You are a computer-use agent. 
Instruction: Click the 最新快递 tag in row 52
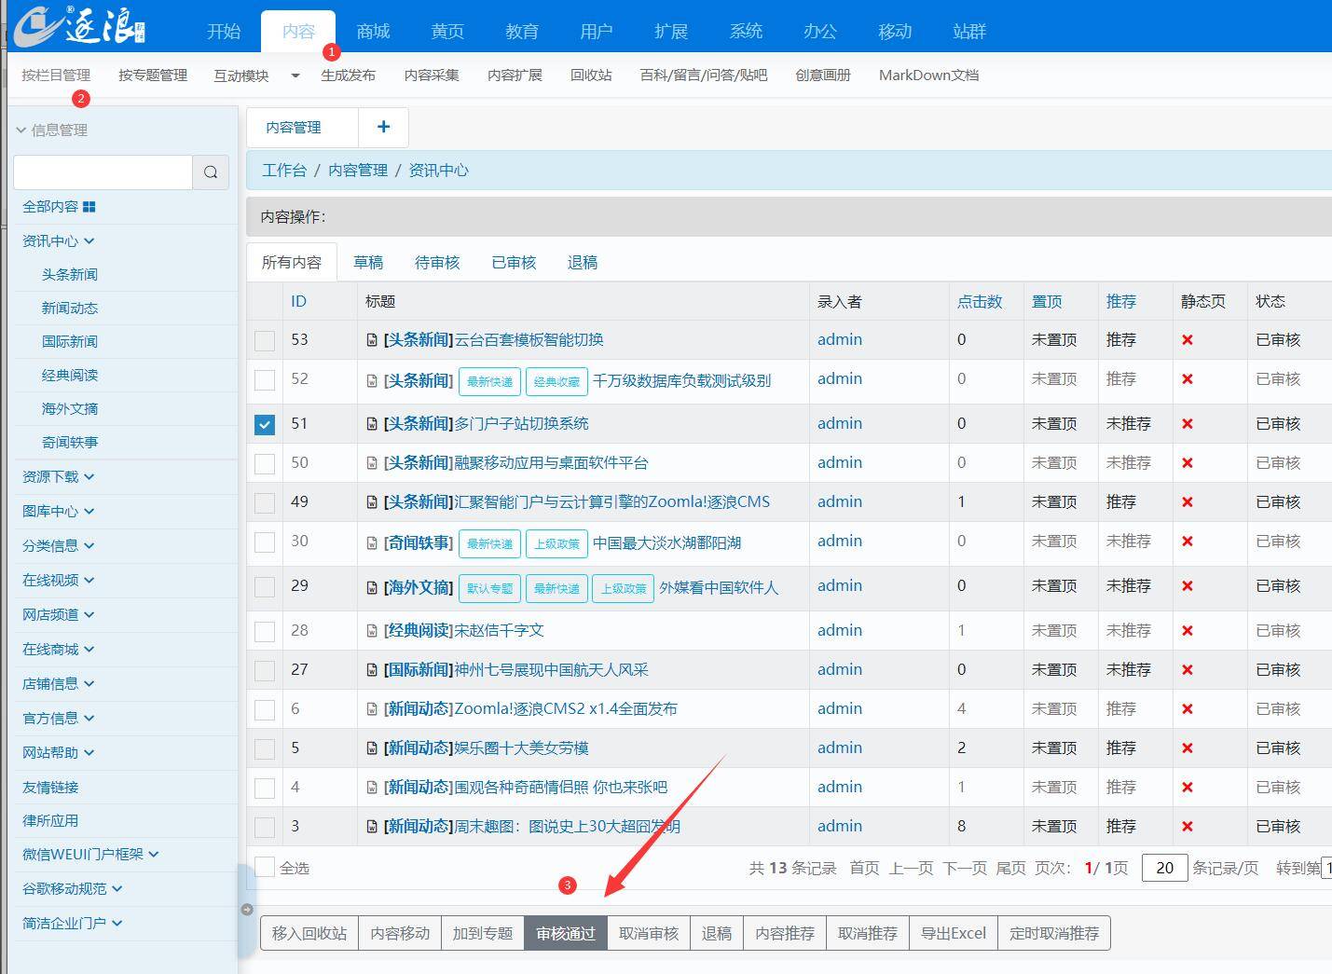(489, 381)
